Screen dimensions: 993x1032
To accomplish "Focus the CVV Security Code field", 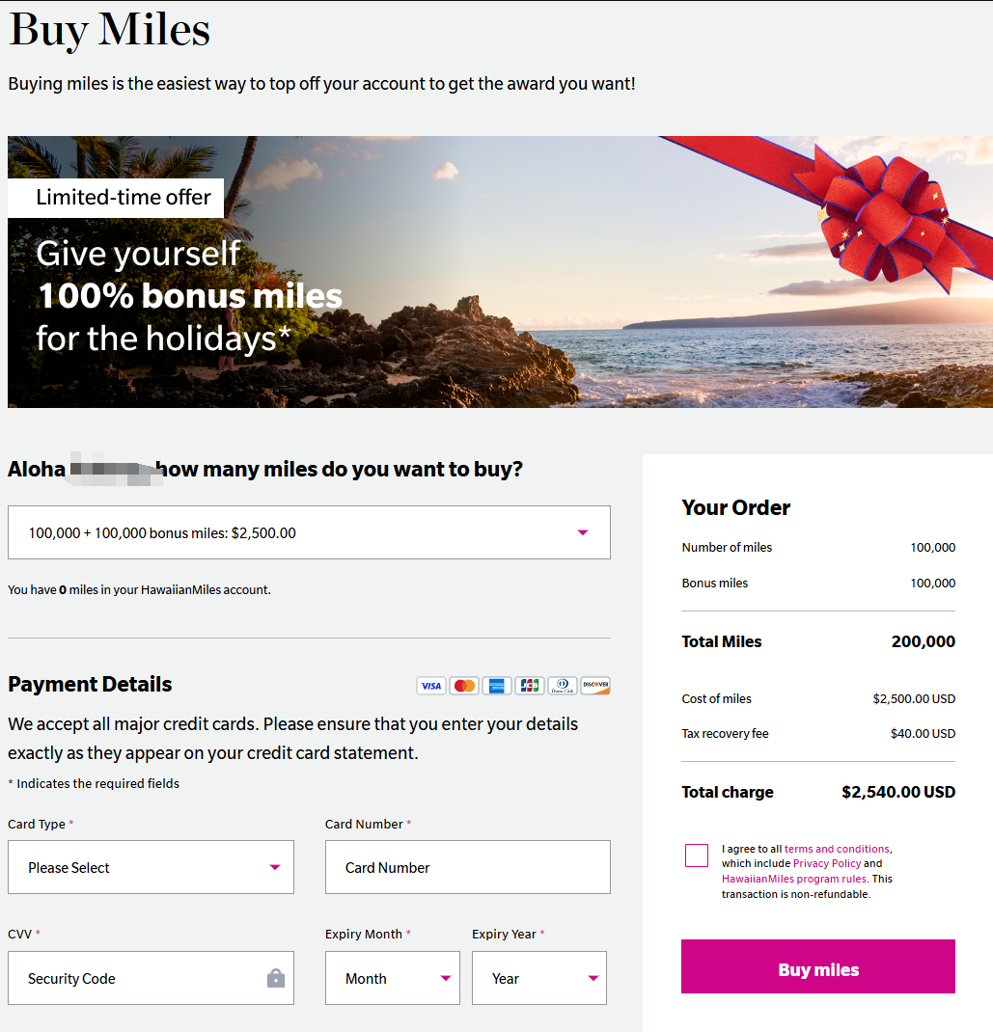I will (x=135, y=978).
